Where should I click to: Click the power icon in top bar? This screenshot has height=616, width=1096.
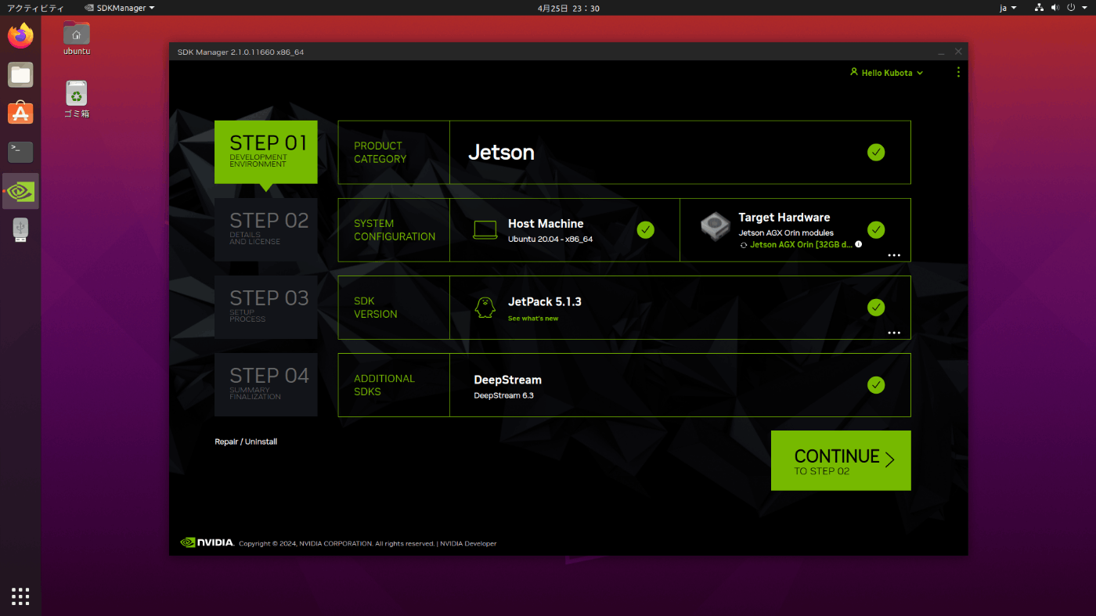[1071, 8]
